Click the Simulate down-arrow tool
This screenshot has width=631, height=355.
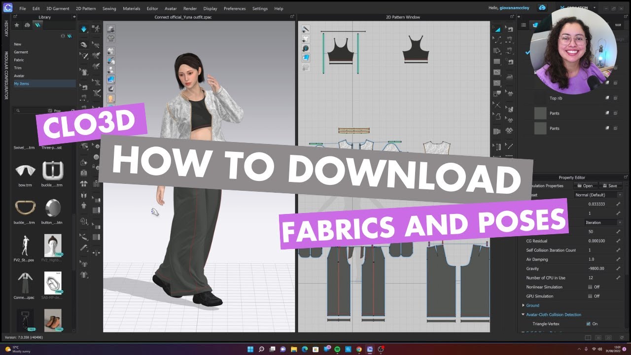pos(84,30)
